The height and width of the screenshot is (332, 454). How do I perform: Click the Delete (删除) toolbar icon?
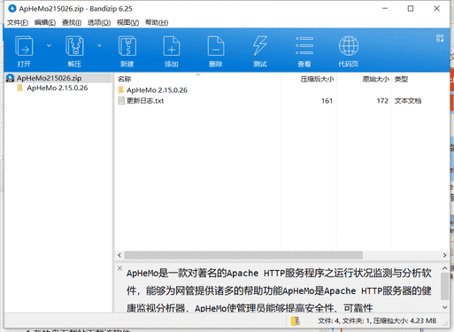[x=216, y=46]
